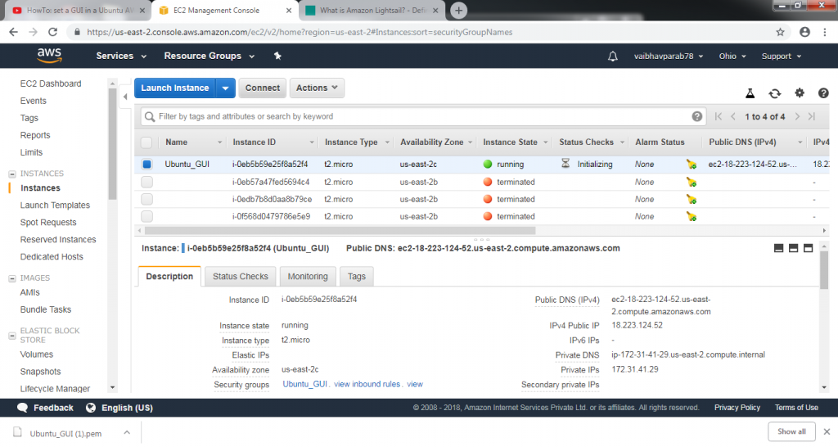The image size is (838, 447).
Task: Open the Ohio region dropdown
Action: pyautogui.click(x=732, y=56)
